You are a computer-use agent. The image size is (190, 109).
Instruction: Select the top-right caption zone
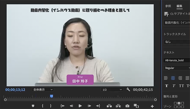pyautogui.click(x=182, y=103)
